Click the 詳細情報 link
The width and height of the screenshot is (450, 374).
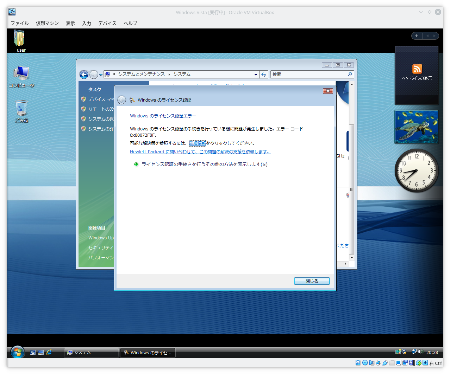point(198,143)
